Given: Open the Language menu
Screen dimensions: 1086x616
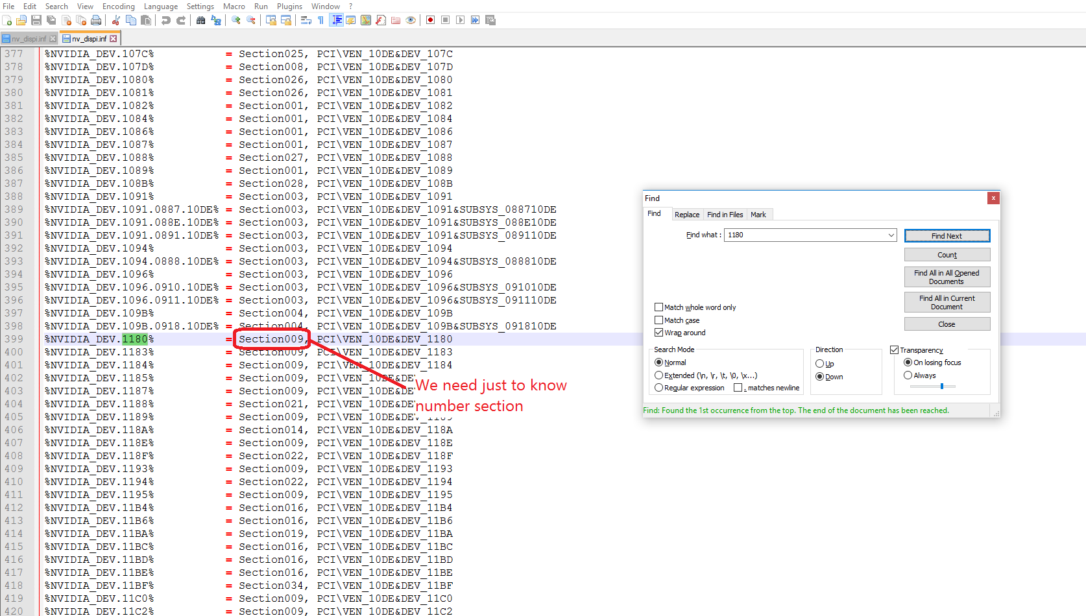Looking at the screenshot, I should point(160,6).
